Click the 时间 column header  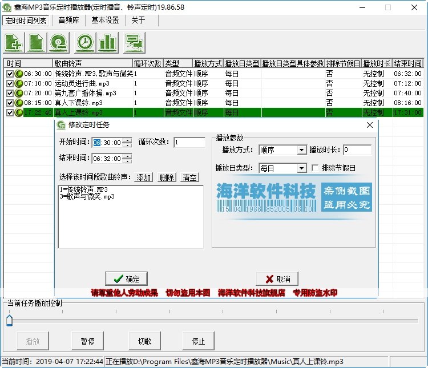(28, 63)
